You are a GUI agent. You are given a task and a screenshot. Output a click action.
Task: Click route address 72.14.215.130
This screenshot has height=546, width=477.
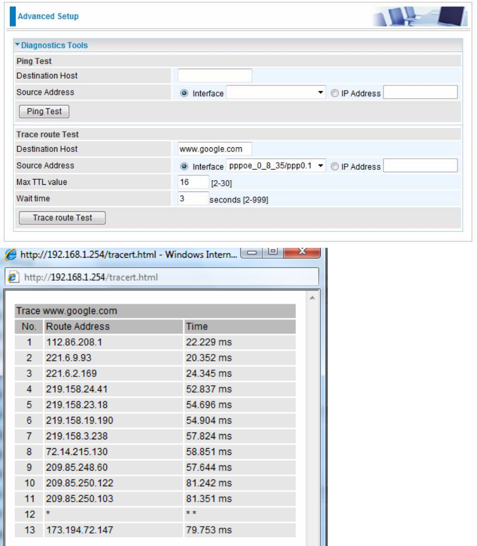(77, 452)
